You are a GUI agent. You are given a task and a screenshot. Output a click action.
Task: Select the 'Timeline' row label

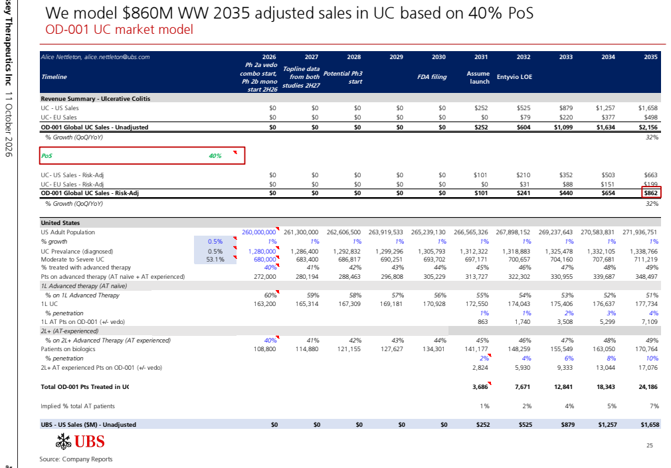tap(54, 77)
